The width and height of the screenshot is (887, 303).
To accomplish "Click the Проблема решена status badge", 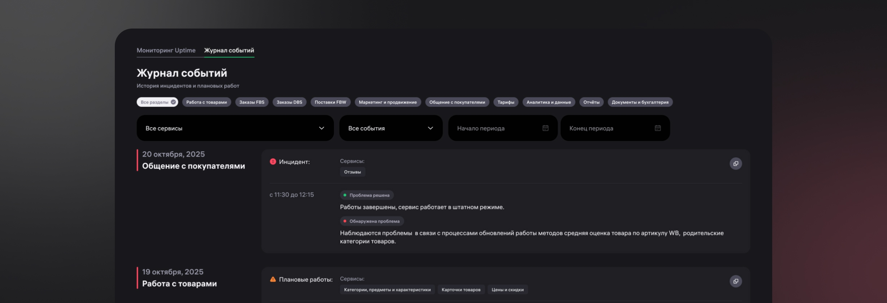I will [366, 195].
